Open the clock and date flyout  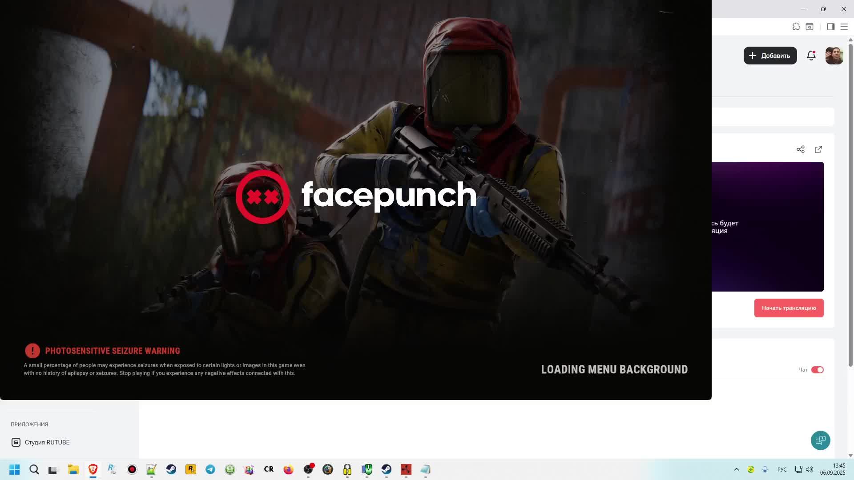click(x=833, y=469)
